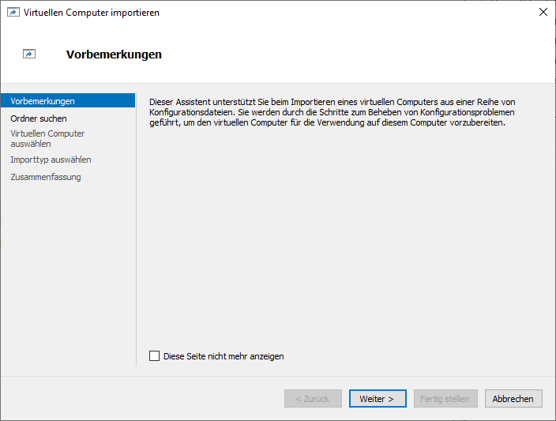
Task: Click the disabled Fertig stellen button
Action: pyautogui.click(x=445, y=399)
